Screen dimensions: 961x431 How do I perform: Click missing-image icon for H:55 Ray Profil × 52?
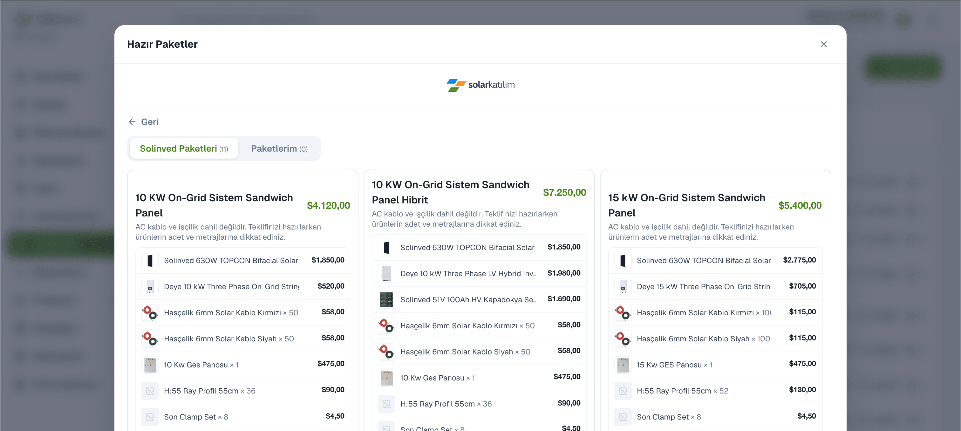(623, 391)
